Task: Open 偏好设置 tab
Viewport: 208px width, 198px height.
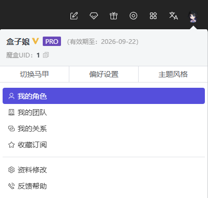Action: tap(104, 74)
